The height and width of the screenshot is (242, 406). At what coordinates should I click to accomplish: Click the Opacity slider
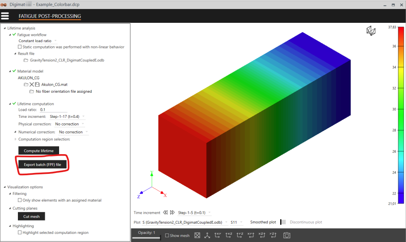click(x=146, y=238)
